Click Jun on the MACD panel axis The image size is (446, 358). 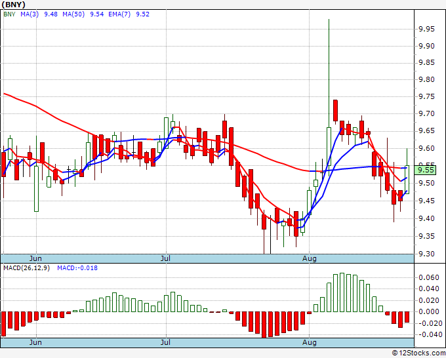pyautogui.click(x=35, y=342)
